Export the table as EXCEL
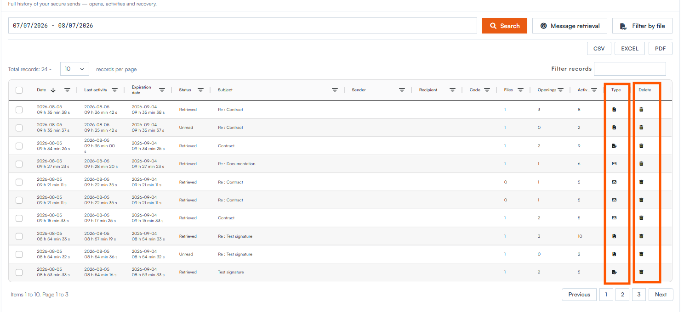Viewport: 684px width, 312px height. [630, 49]
